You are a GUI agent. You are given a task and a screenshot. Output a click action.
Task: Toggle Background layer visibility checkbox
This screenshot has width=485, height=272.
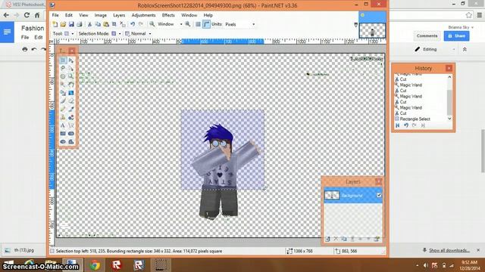[x=379, y=195]
